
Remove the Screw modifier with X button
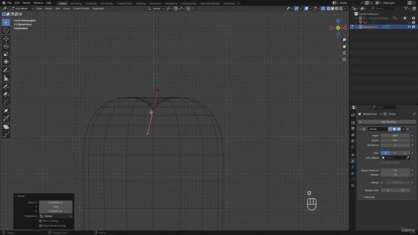(x=408, y=129)
